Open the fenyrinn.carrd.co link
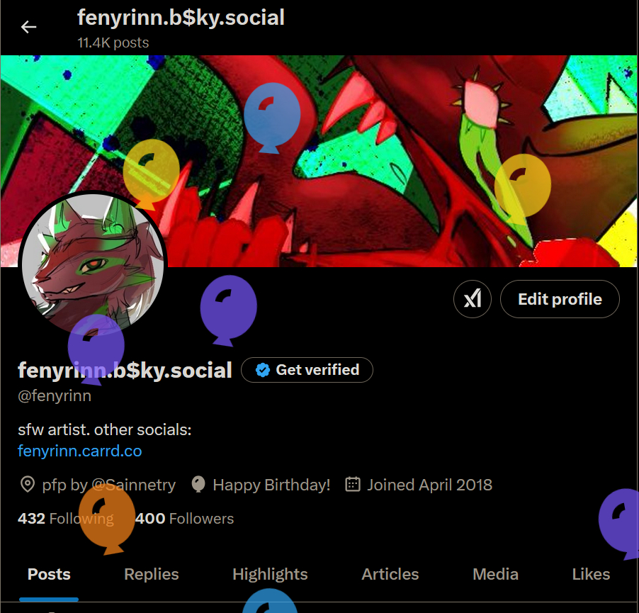Viewport: 639px width, 613px height. tap(79, 451)
